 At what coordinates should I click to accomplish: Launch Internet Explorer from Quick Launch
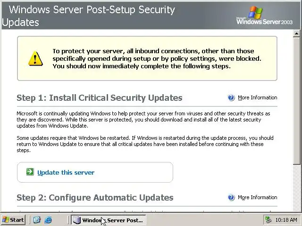coord(48,220)
